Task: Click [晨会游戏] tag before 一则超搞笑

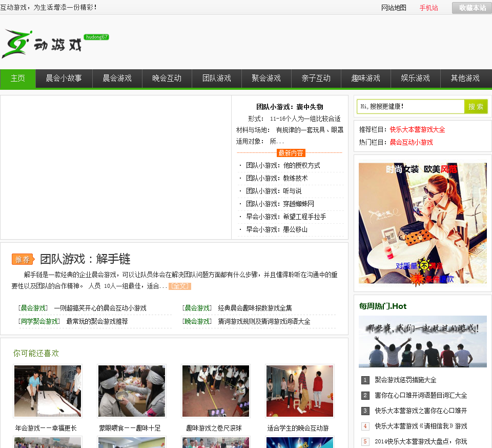Action: [x=33, y=308]
